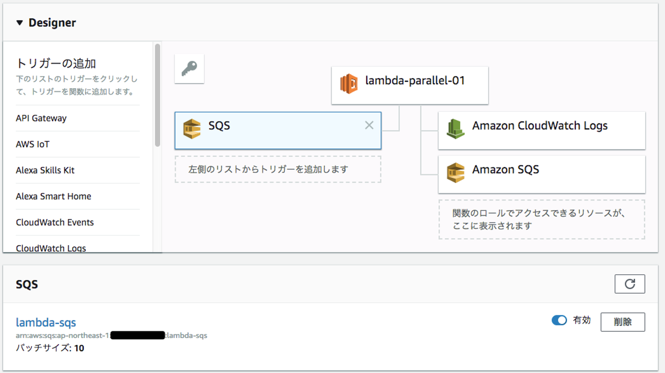This screenshot has width=665, height=373.
Task: Refresh the SQS trigger list
Action: click(629, 284)
